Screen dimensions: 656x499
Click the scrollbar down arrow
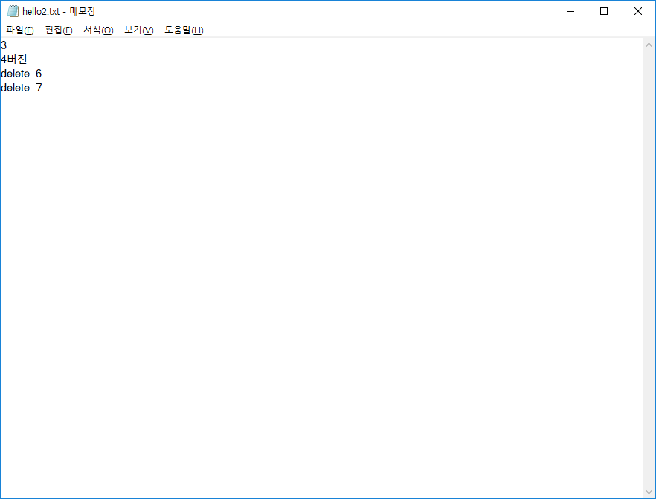click(649, 492)
